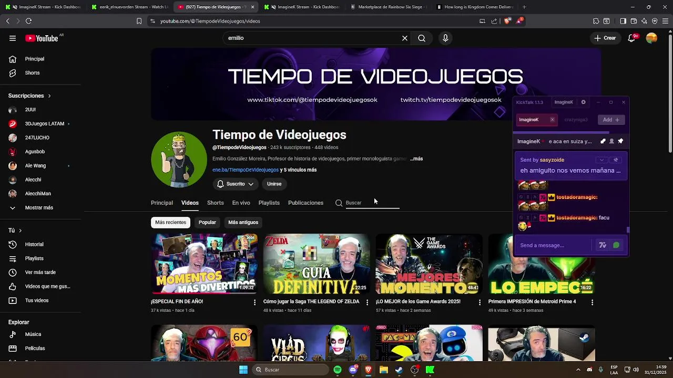
Task: Reload the page with the refresh icon
Action: click(28, 21)
